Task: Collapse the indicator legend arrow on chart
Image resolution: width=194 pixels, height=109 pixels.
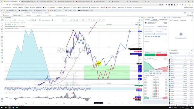Action: (x=6, y=30)
